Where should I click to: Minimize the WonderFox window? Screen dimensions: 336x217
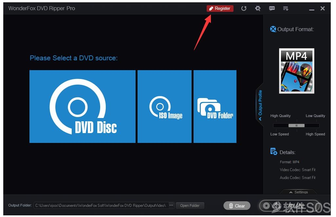coord(311,10)
